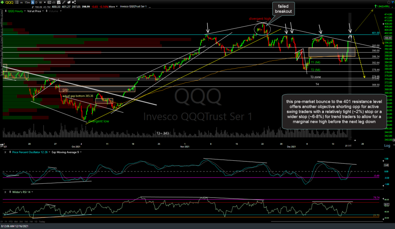Select the weekly (W) timeframe
Screen dimensions: 395x229
tap(41, 2)
